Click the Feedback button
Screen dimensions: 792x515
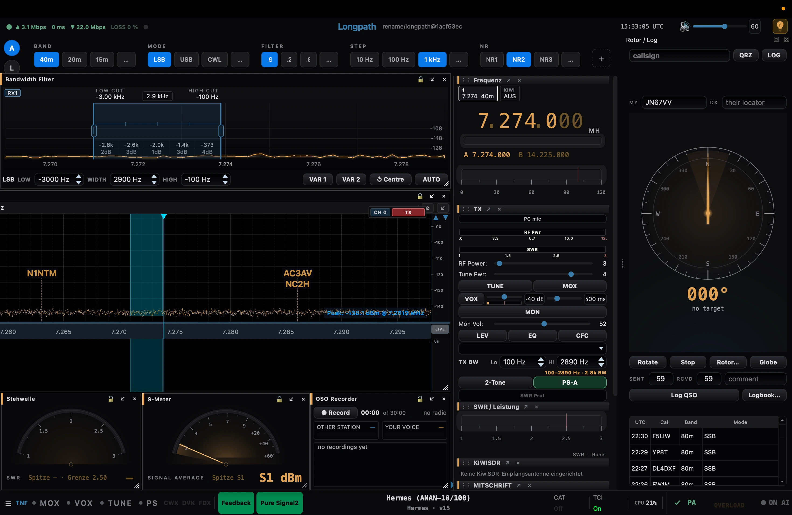coord(236,503)
